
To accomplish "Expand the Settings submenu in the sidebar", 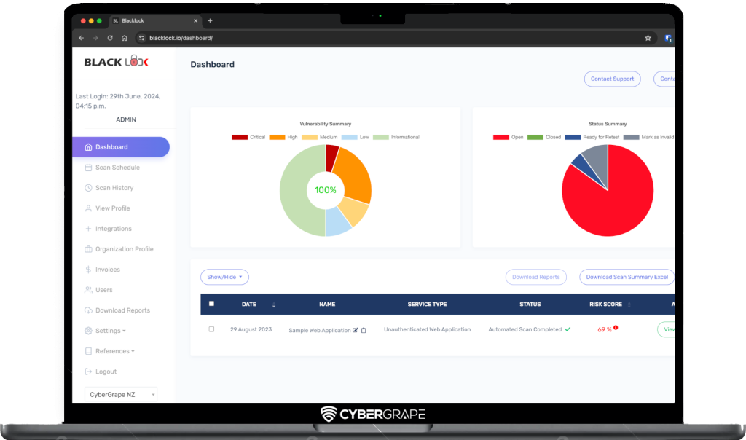I will (110, 331).
